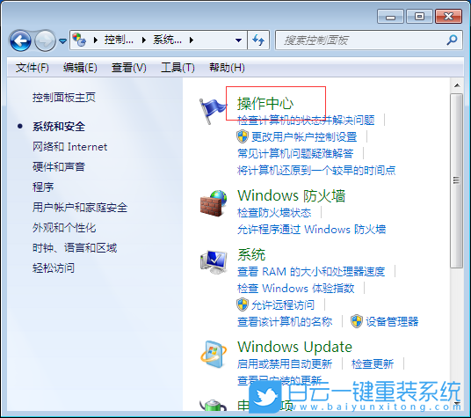Click 检查防火墙状态 link
The width and height of the screenshot is (471, 418).
274,213
